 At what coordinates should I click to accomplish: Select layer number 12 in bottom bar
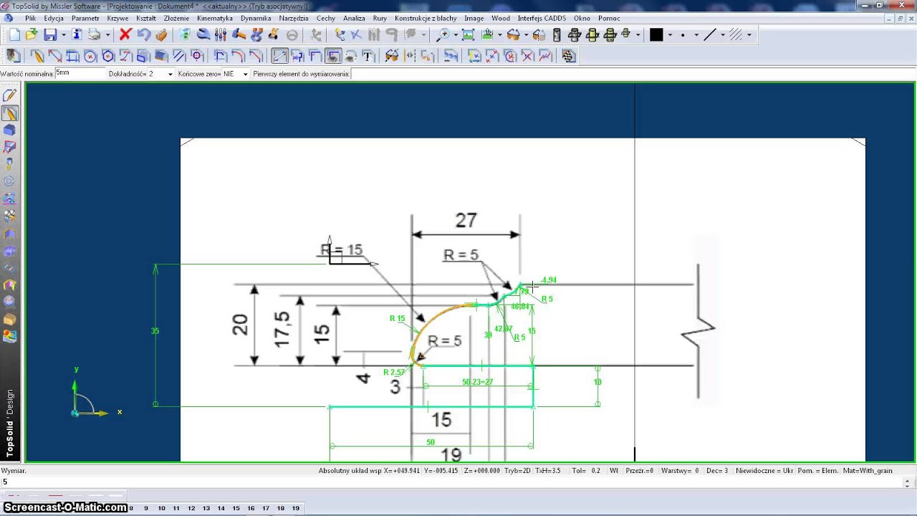191,508
